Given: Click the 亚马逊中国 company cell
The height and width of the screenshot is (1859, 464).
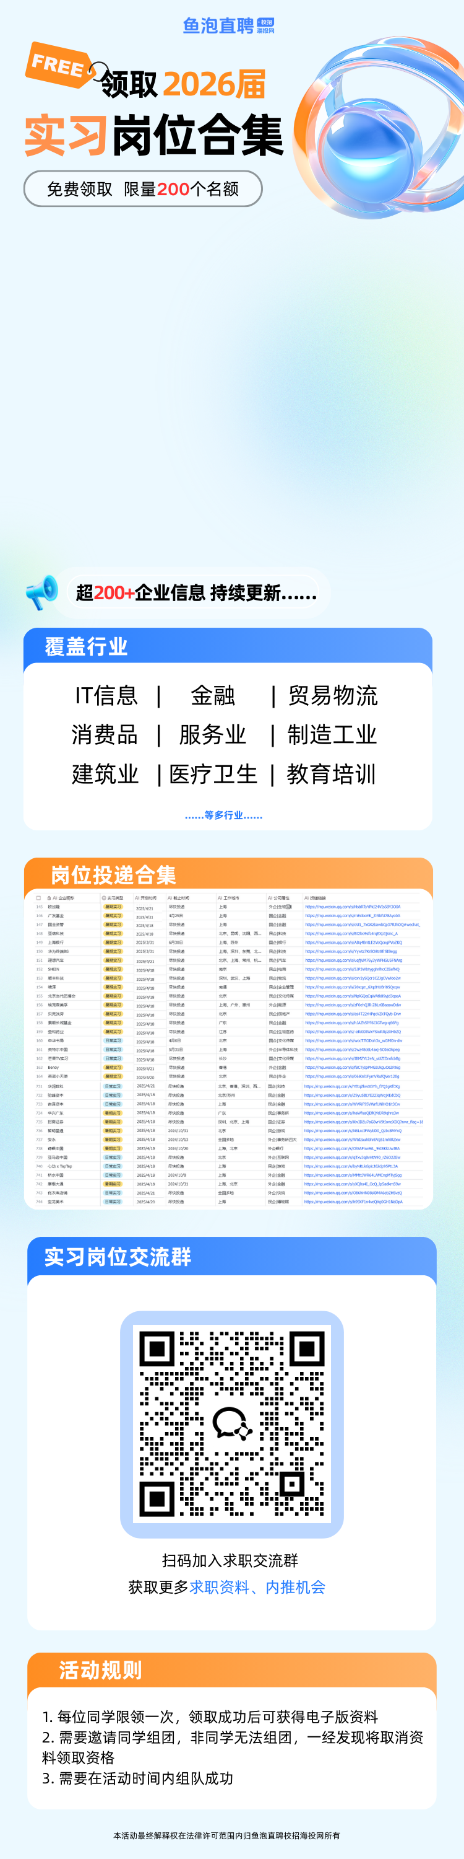Looking at the screenshot, I should click(57, 1158).
